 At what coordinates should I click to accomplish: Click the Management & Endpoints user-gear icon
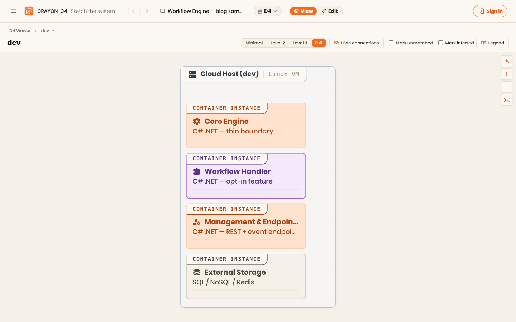[x=197, y=222]
